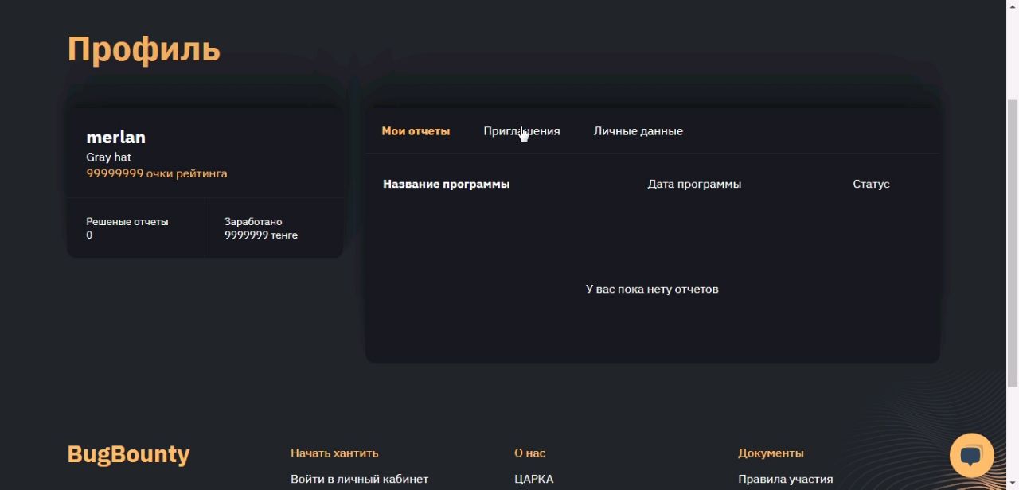Open the Правила участия link
Image resolution: width=1019 pixels, height=490 pixels.
[x=785, y=479]
